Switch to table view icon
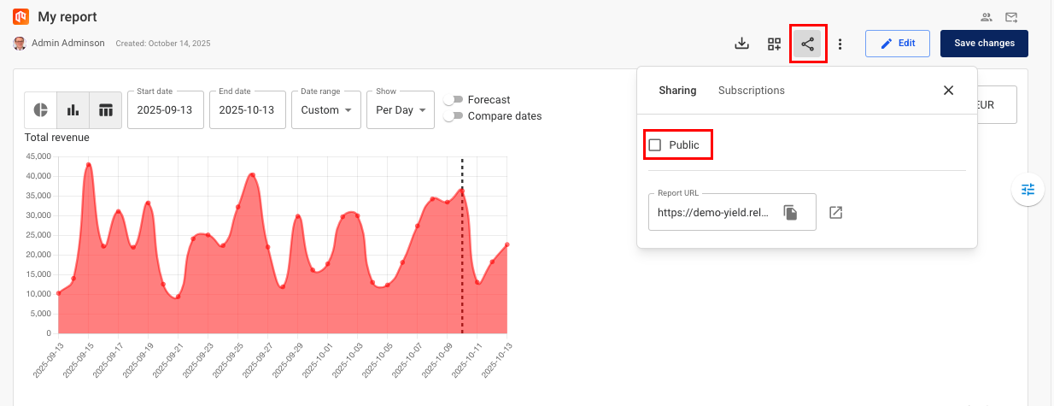1054x406 pixels. (106, 109)
